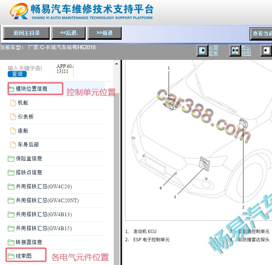Open the 全屏菜单 link
Image resolution: width=272 pixels, height=265 pixels.
[213, 50]
